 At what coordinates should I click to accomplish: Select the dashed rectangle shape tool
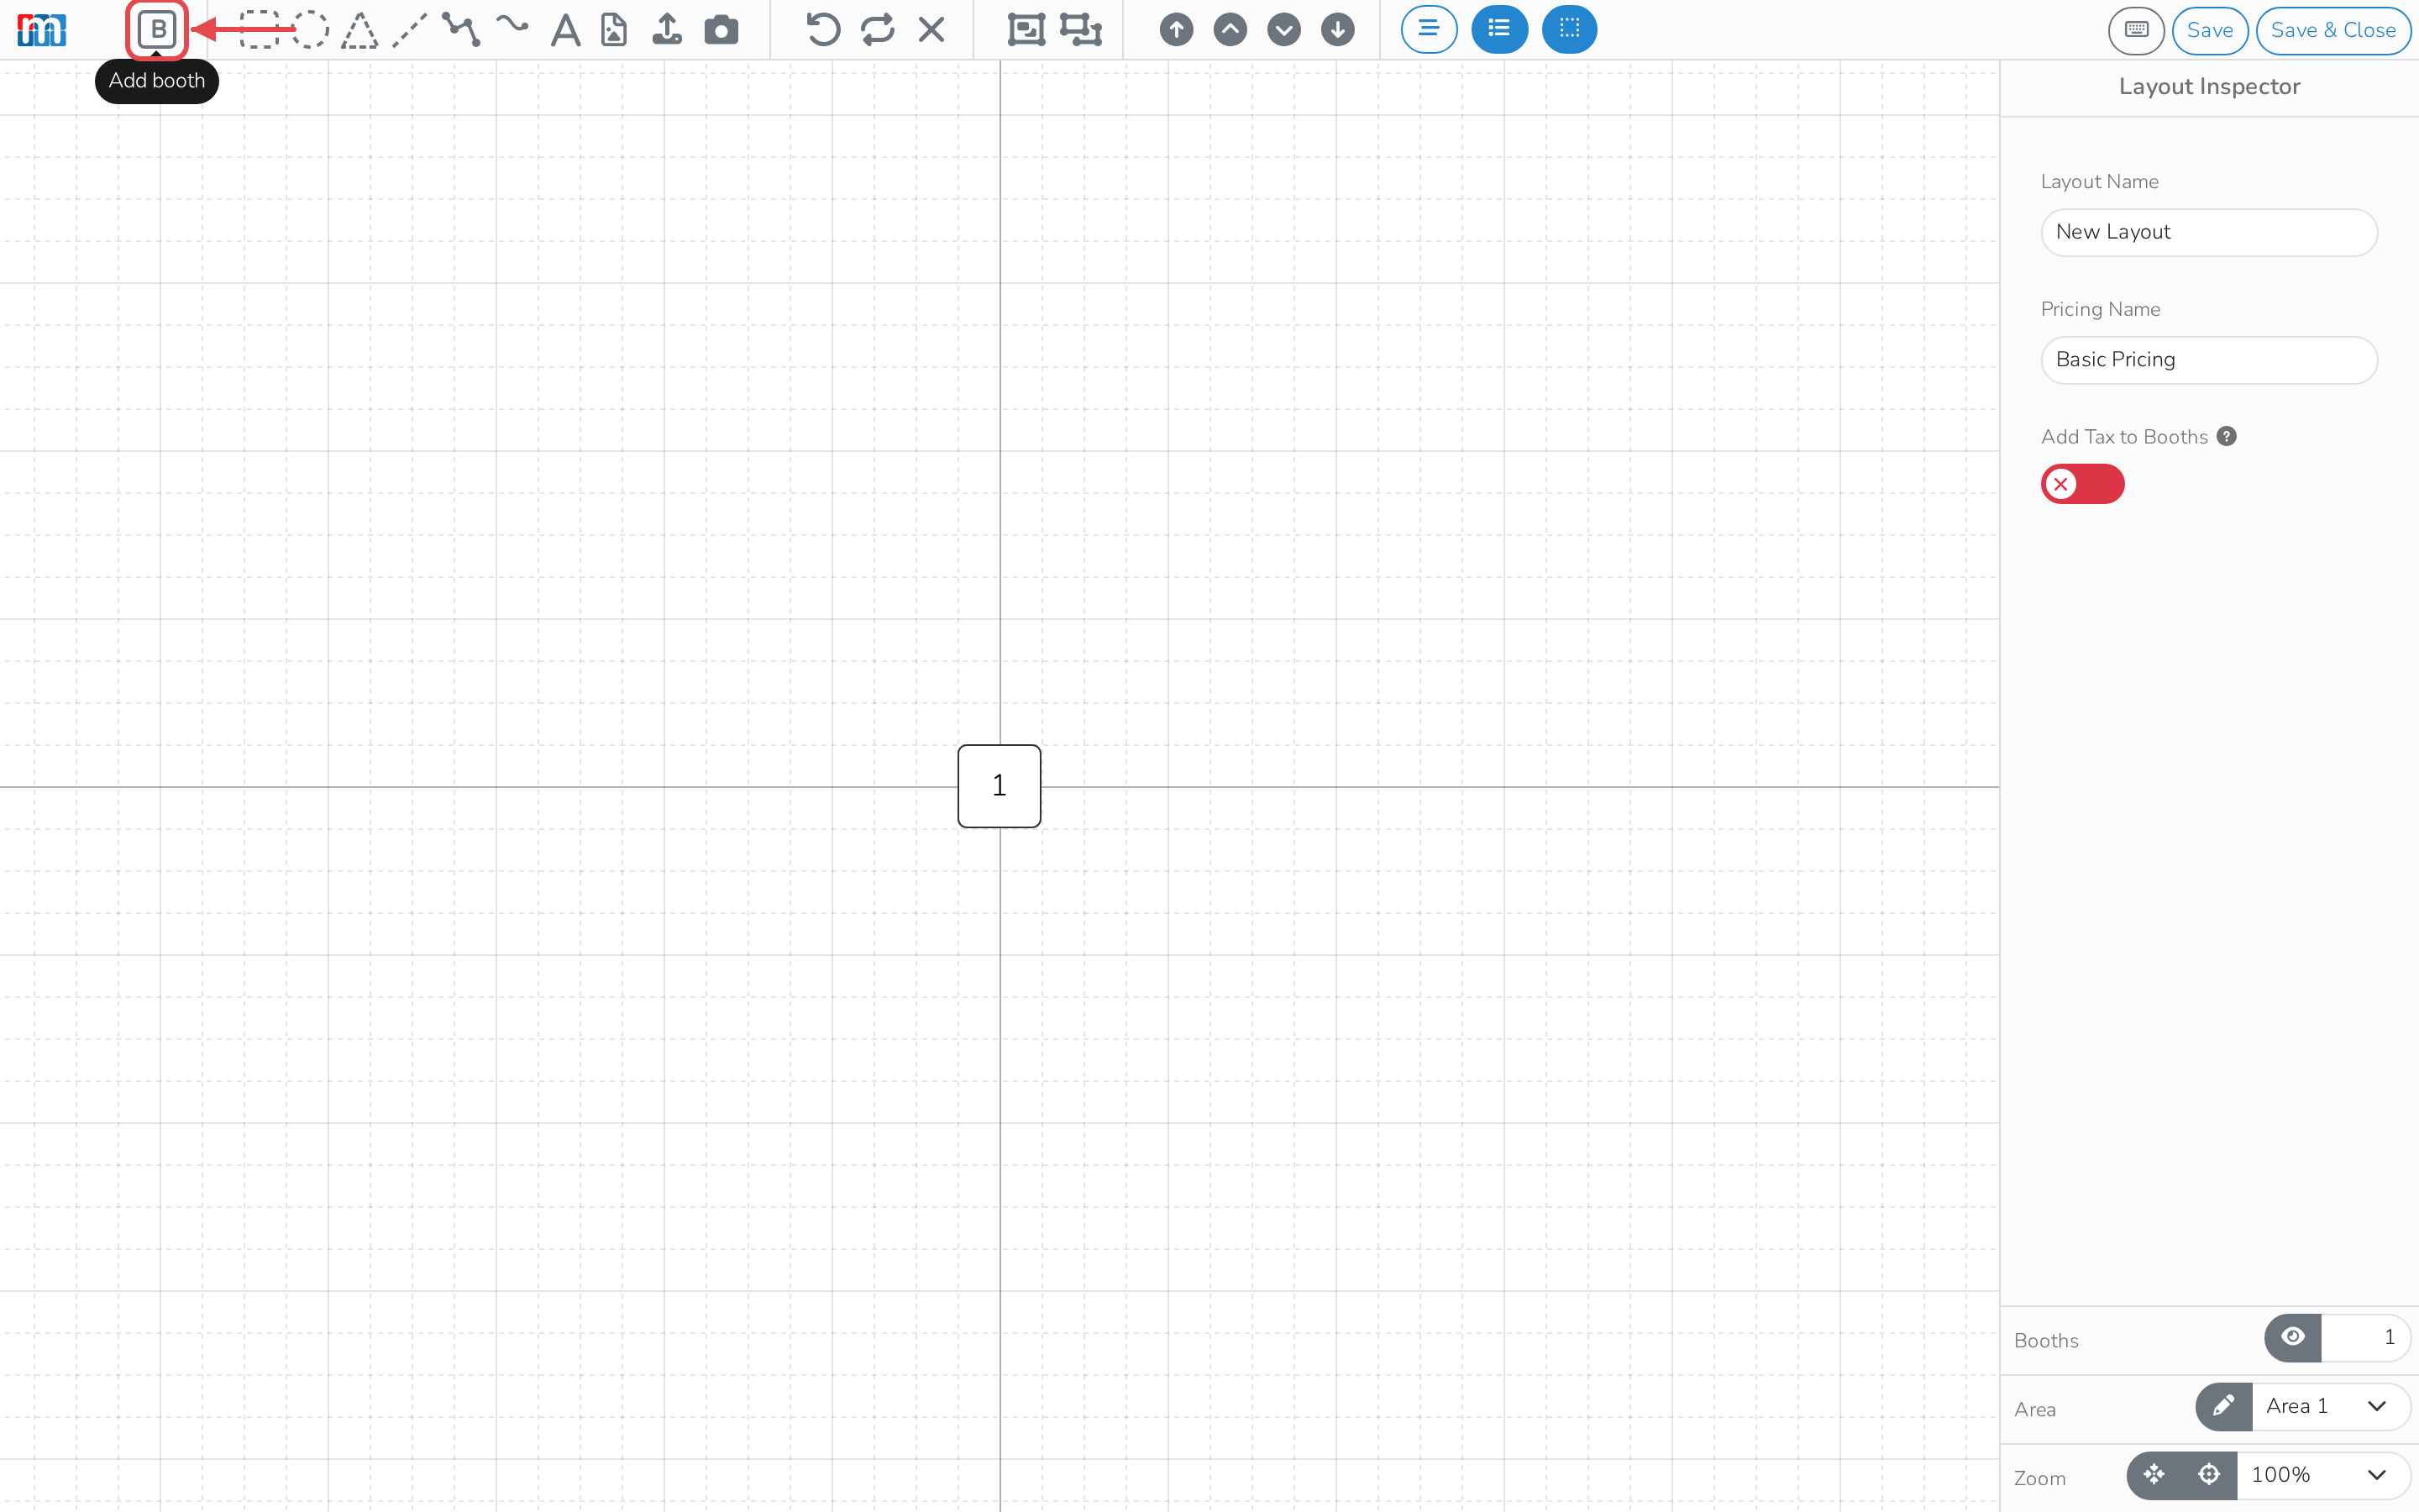259,30
